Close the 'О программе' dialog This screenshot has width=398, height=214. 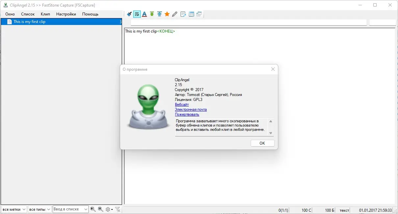coord(273,69)
